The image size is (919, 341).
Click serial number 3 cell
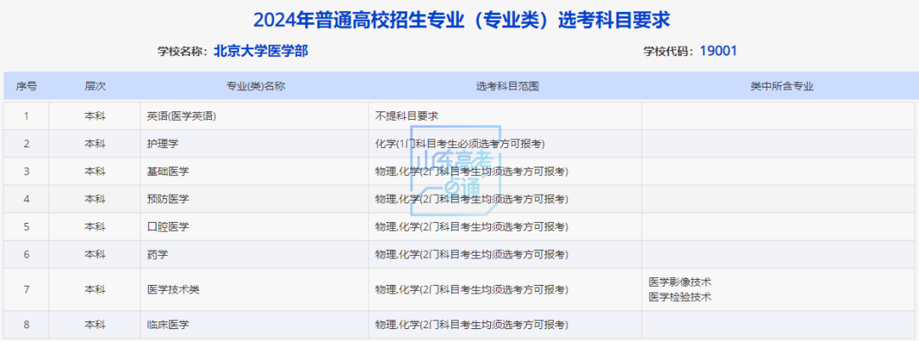pyautogui.click(x=26, y=171)
